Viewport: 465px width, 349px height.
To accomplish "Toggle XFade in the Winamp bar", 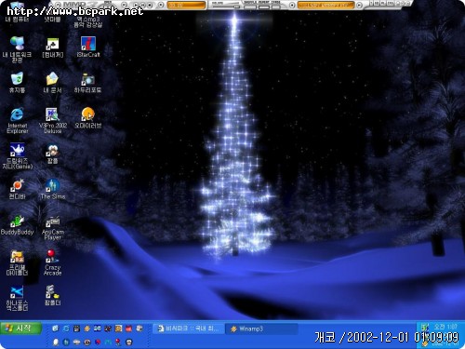I will pyautogui.click(x=275, y=7).
